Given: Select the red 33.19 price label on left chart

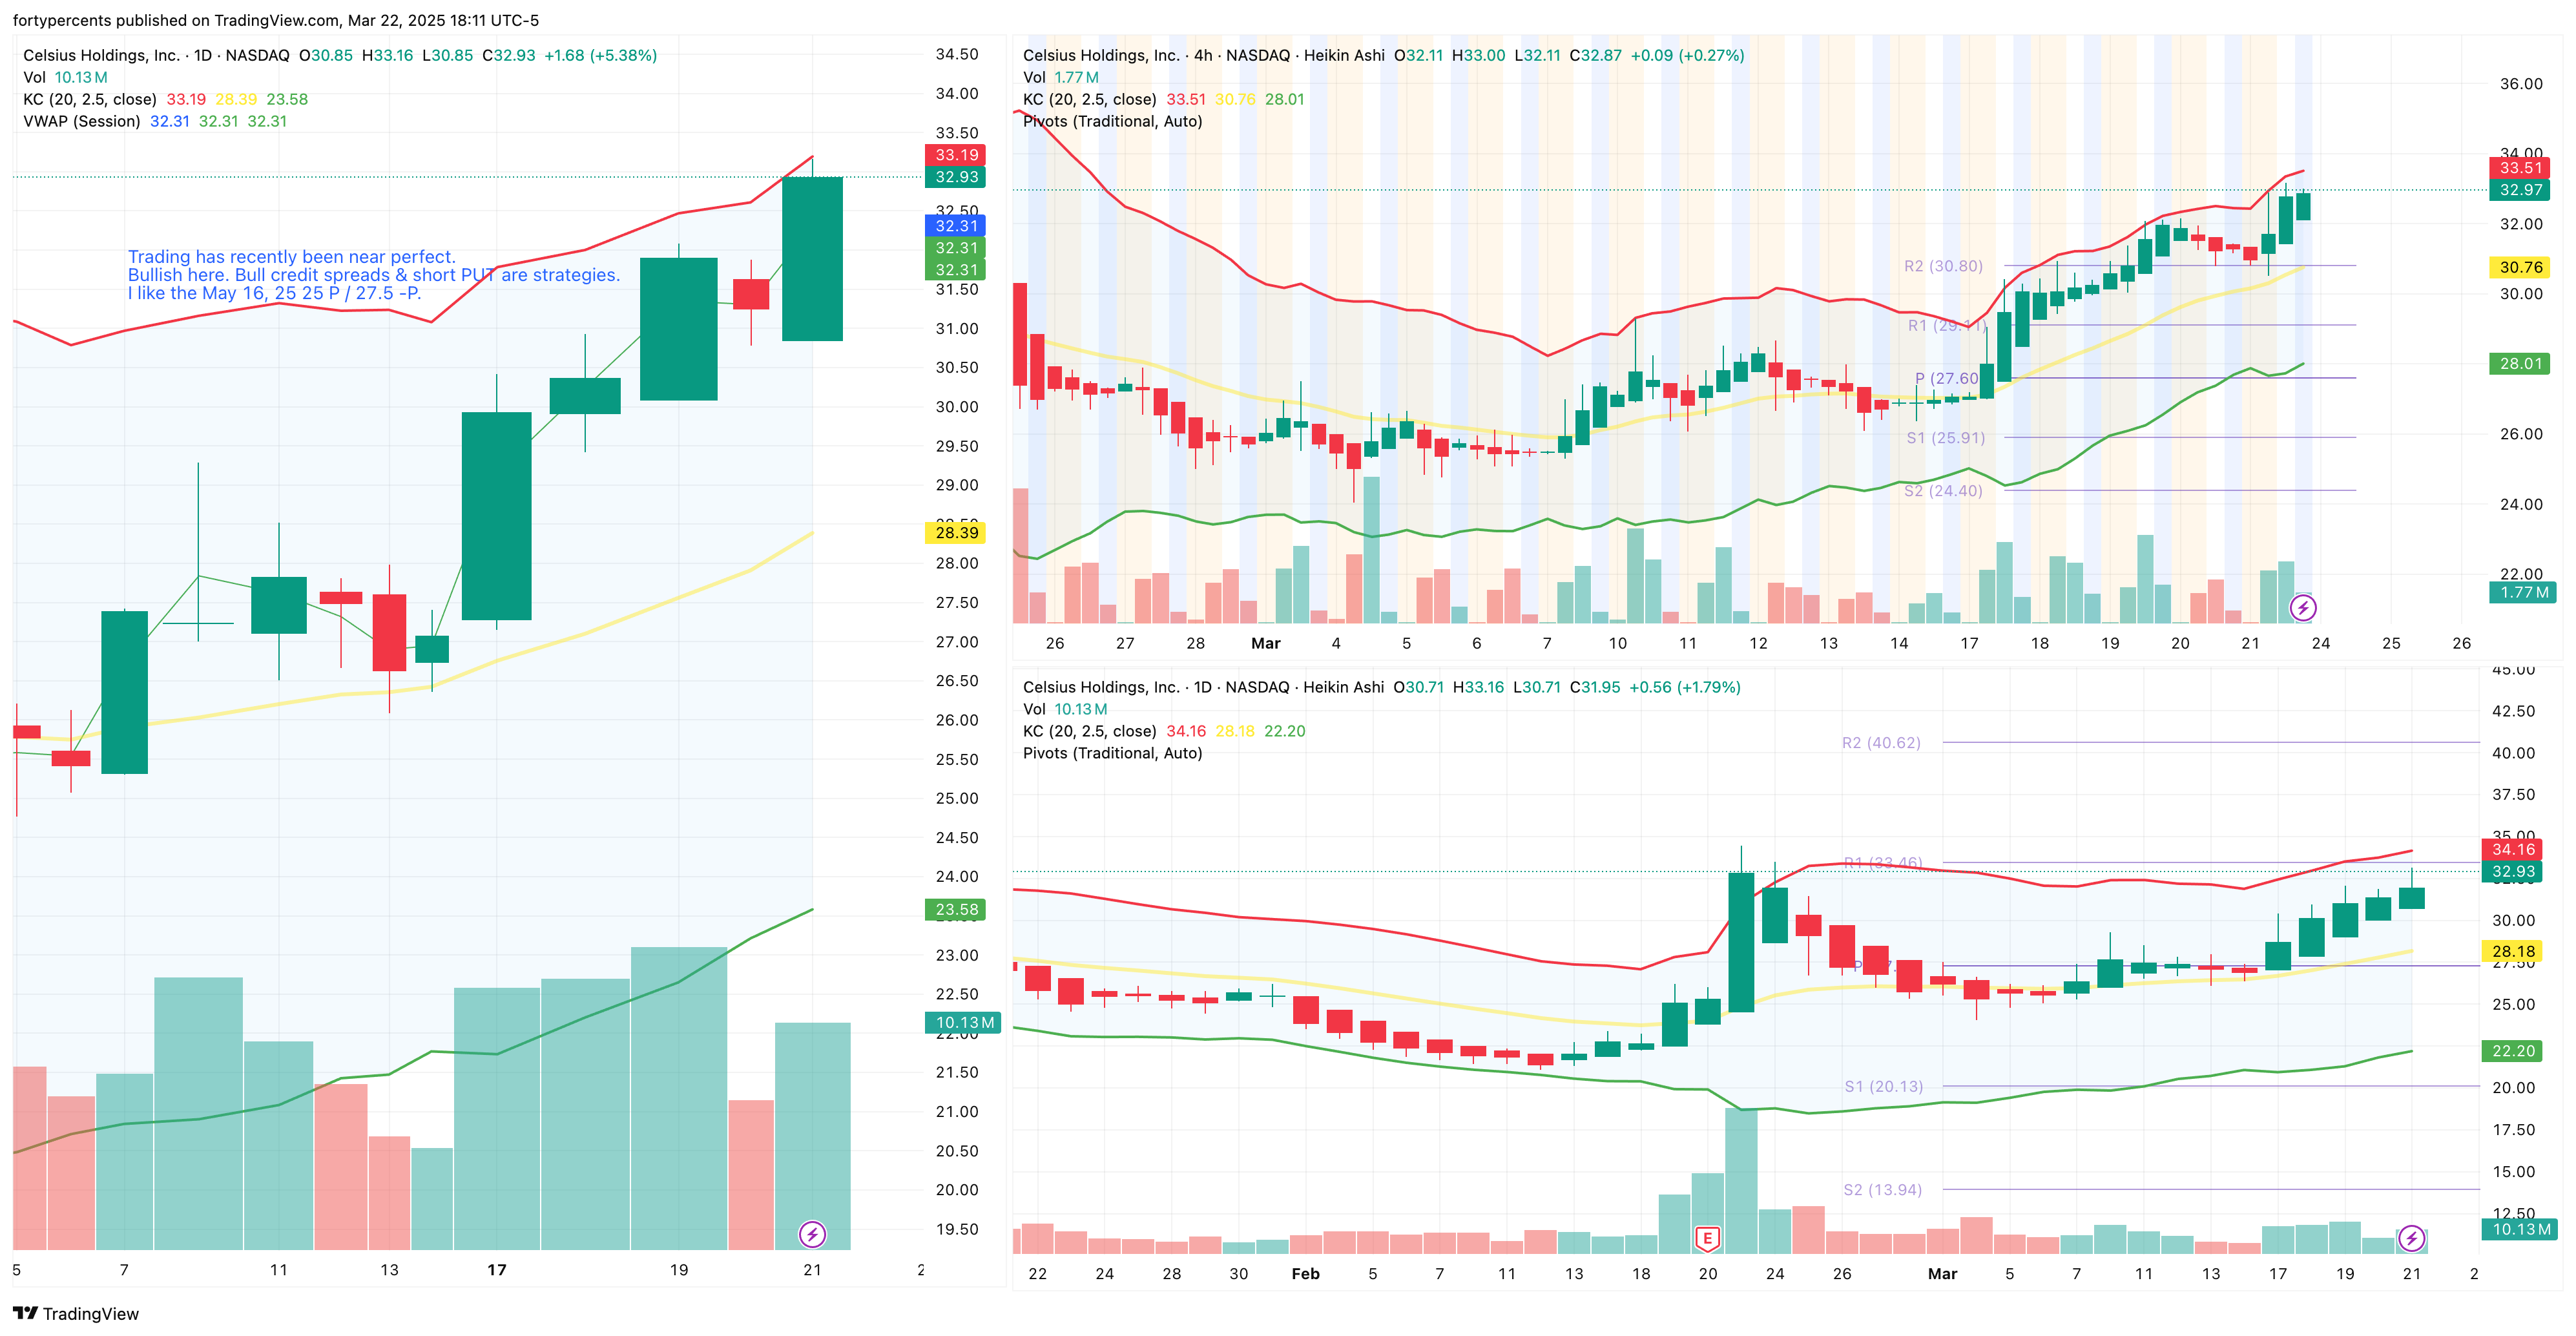Looking at the screenshot, I should tap(956, 155).
